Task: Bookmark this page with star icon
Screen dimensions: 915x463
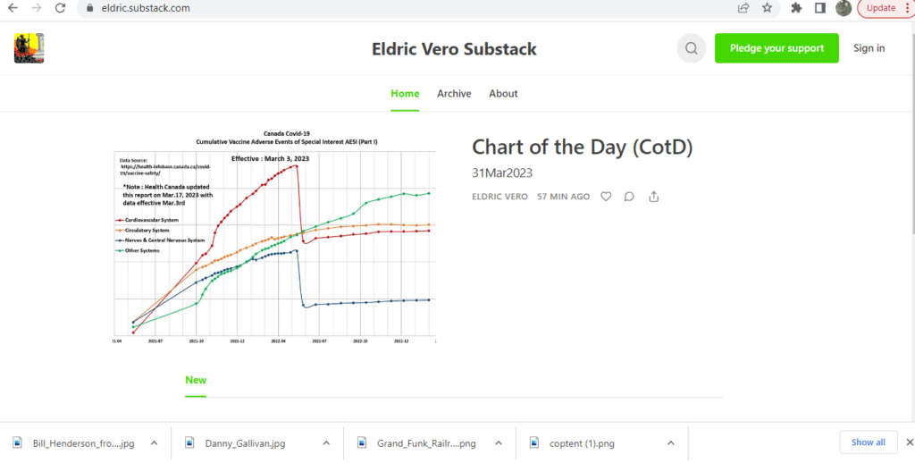Action: tap(768, 8)
